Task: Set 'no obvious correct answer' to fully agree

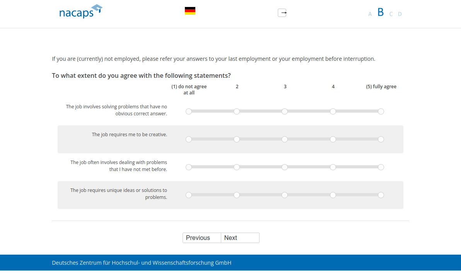Action: click(381, 111)
